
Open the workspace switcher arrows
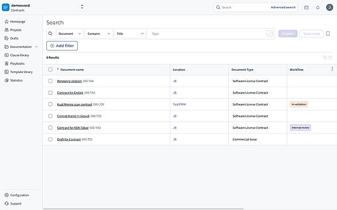[x=82, y=7]
